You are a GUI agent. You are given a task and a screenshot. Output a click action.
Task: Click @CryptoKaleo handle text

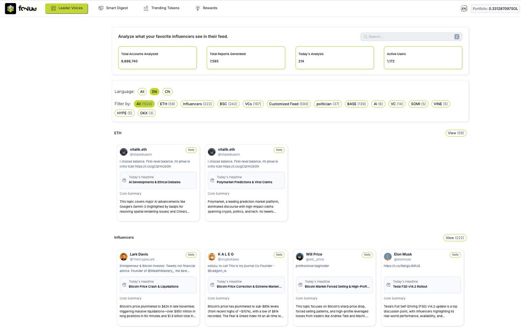tap(228, 259)
